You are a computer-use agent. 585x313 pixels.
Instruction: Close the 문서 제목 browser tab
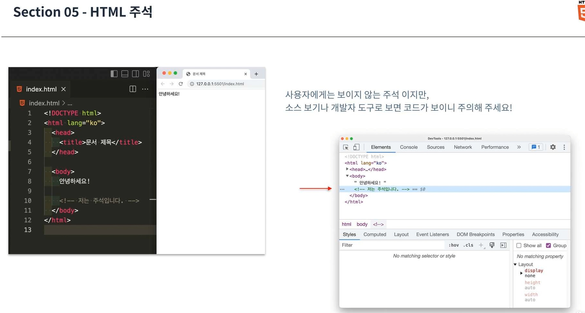click(246, 74)
